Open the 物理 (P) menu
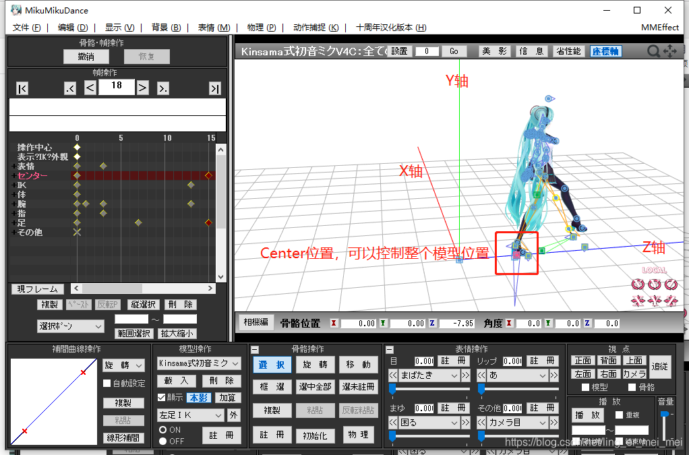 [262, 27]
